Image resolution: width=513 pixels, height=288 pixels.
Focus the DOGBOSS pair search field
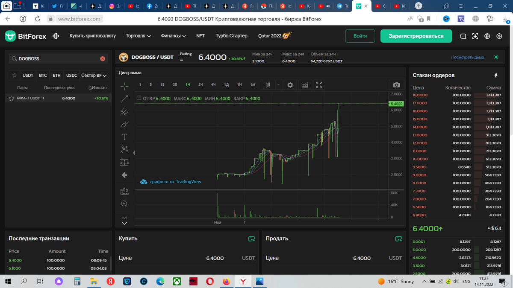pos(58,59)
